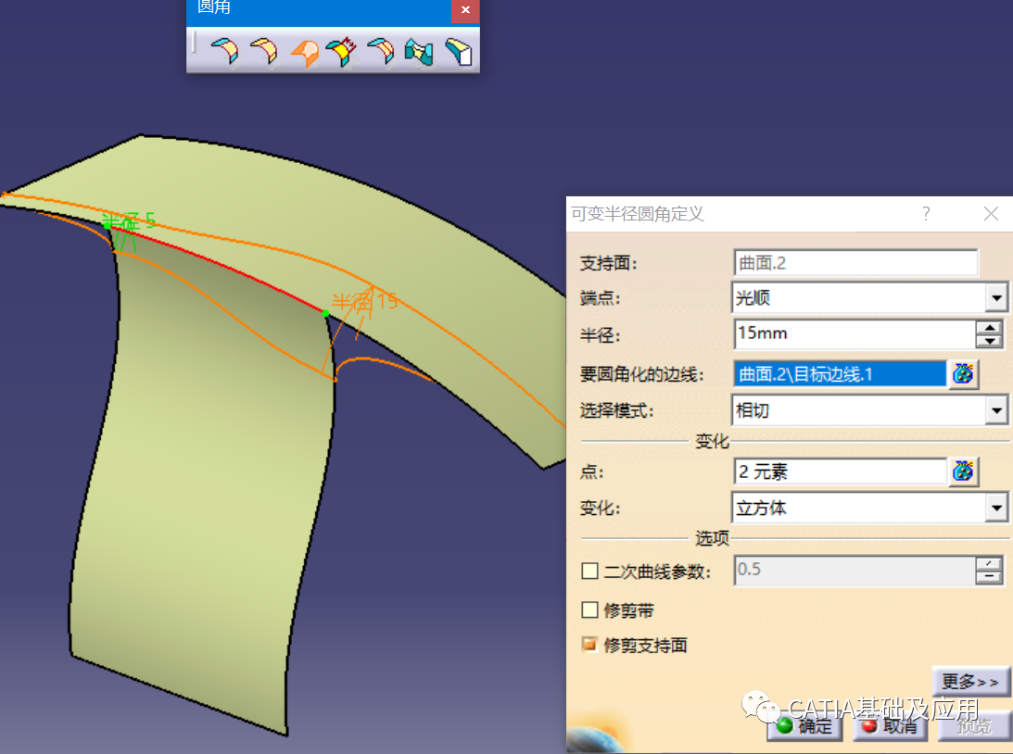The image size is (1013, 754).
Task: Choose the orange Variable Radius Fillet icon
Action: click(x=304, y=52)
